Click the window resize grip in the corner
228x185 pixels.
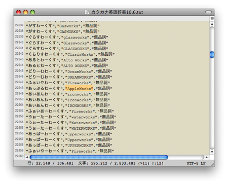(x=212, y=164)
